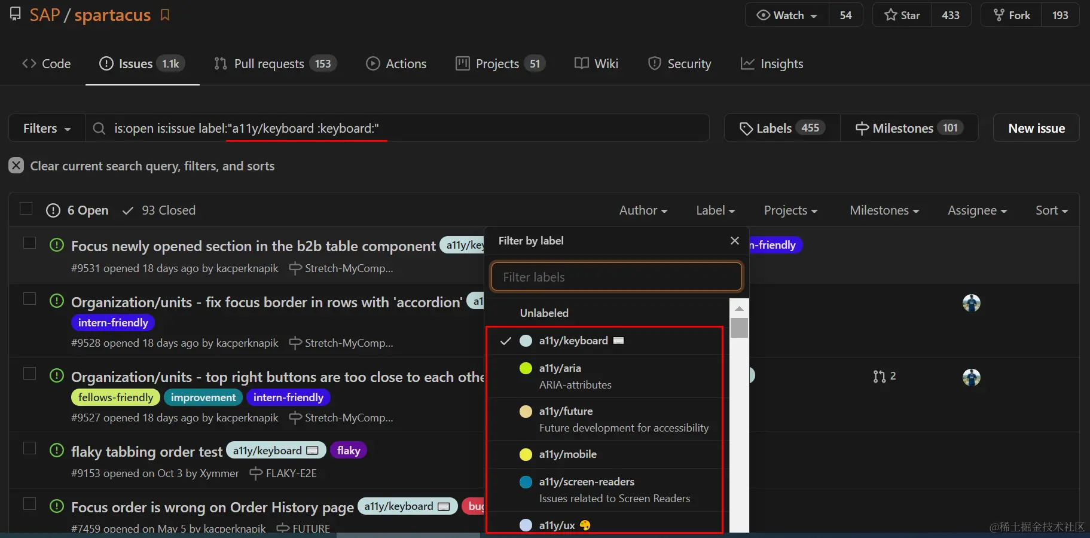Open the Pull requests tab
Viewport: 1090px width, 538px height.
coord(275,63)
